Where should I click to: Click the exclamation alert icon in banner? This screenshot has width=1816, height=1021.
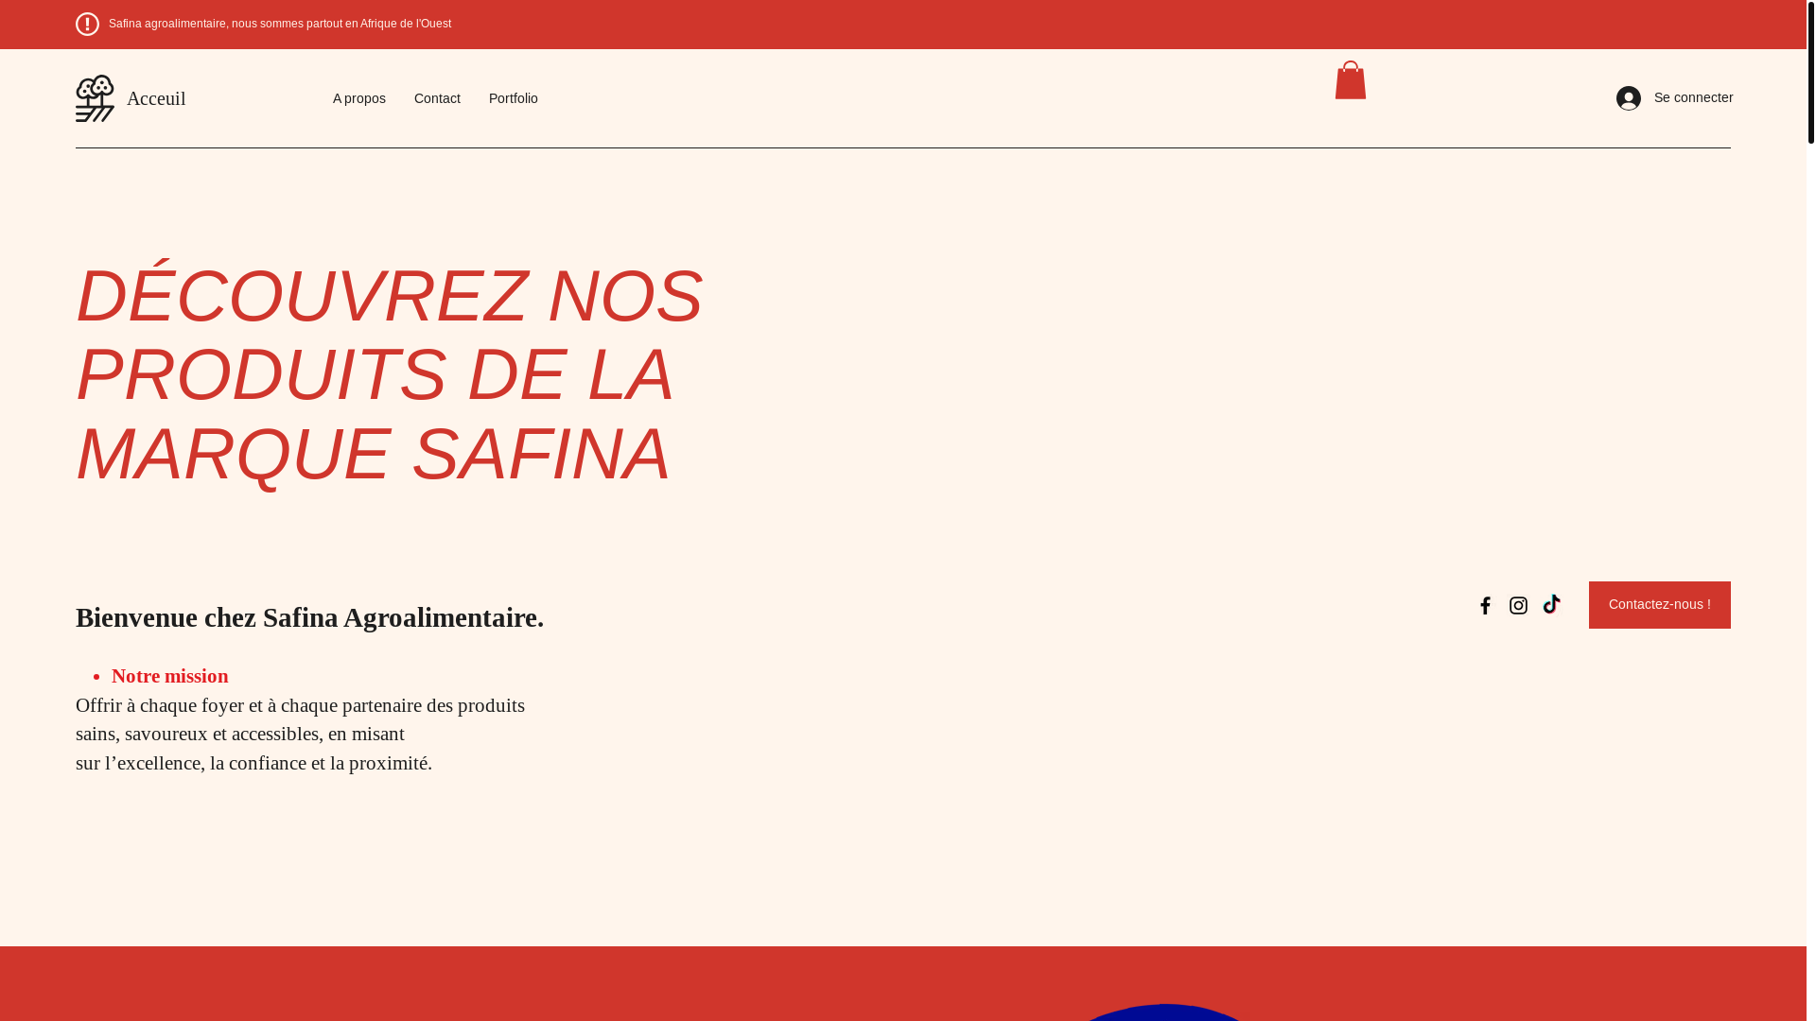coord(87,24)
